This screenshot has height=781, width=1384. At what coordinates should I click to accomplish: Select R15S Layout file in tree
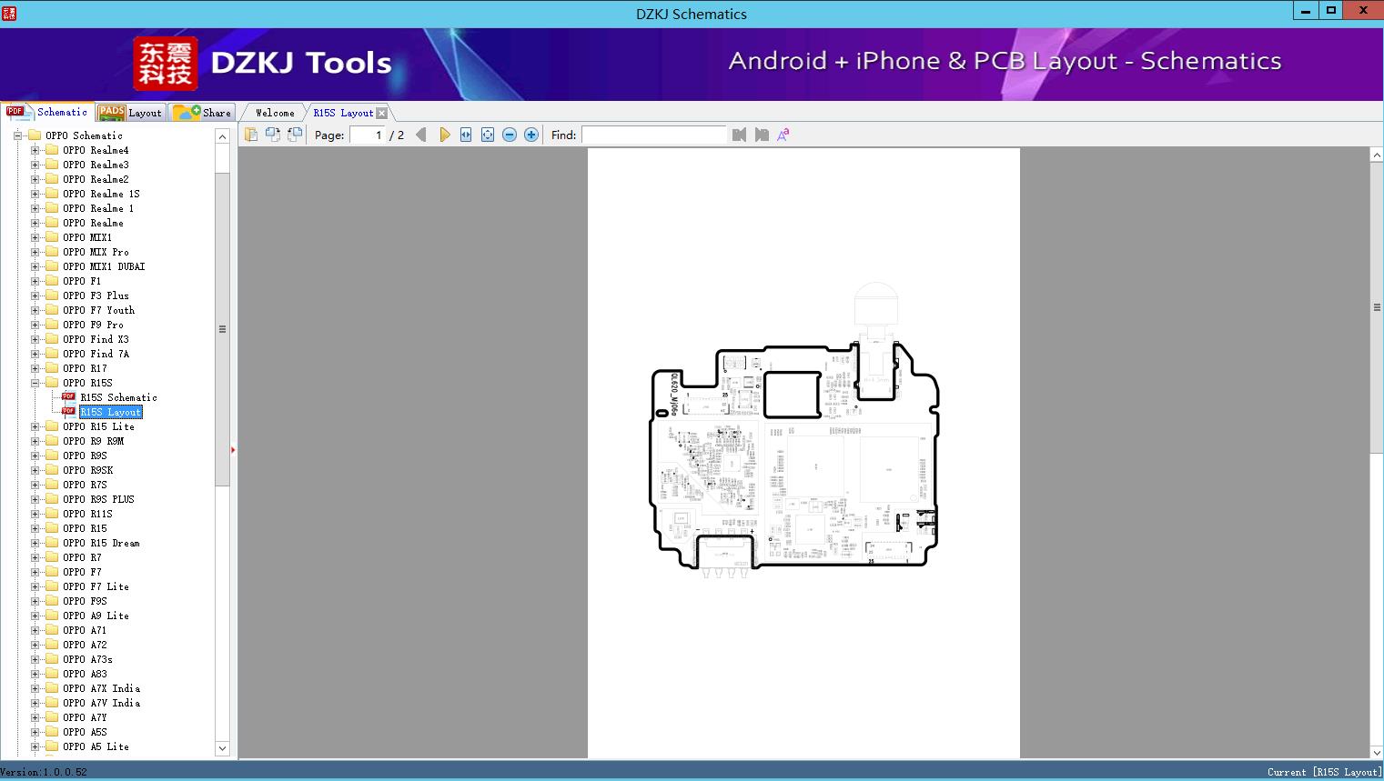[x=110, y=412]
